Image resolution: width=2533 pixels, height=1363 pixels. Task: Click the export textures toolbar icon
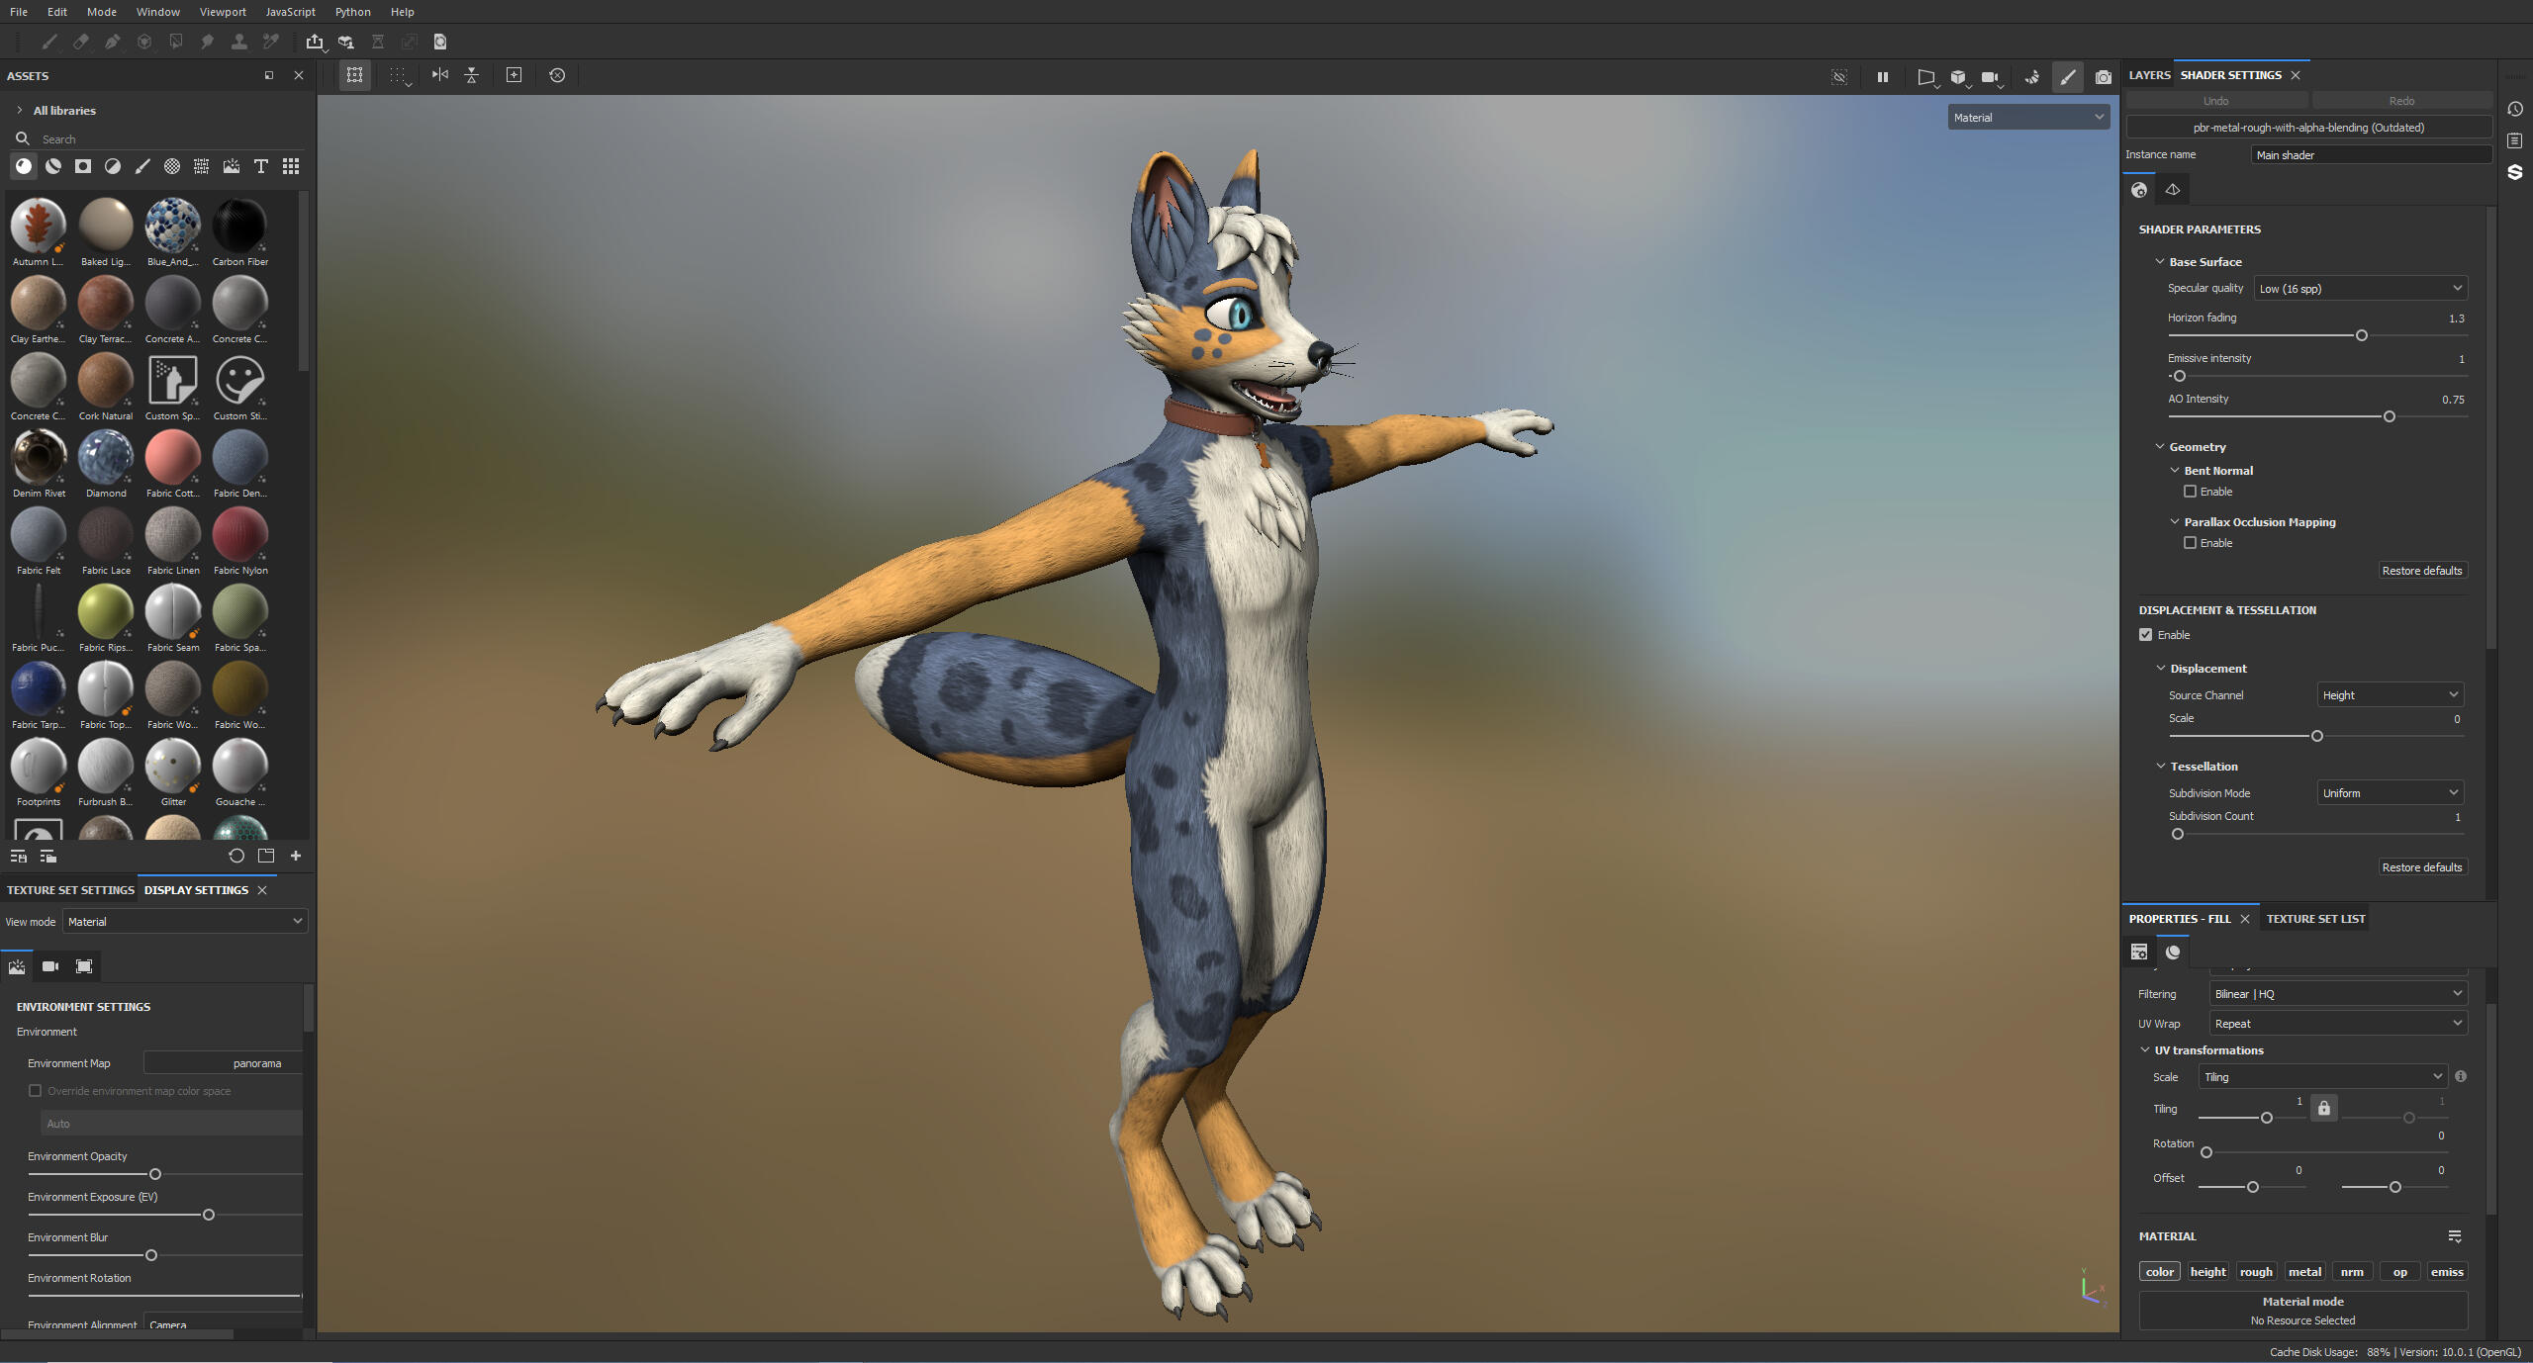coord(315,42)
